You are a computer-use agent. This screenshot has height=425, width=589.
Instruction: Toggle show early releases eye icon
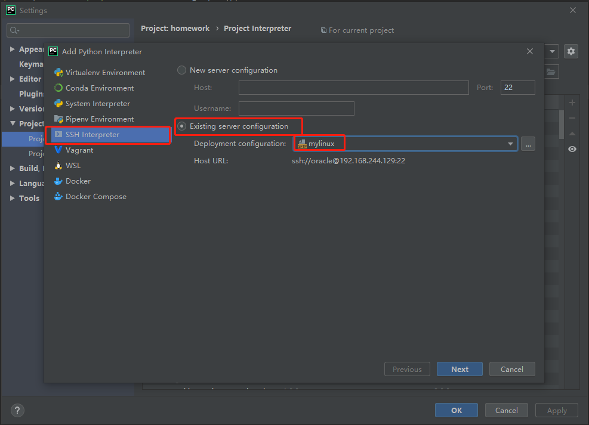572,149
